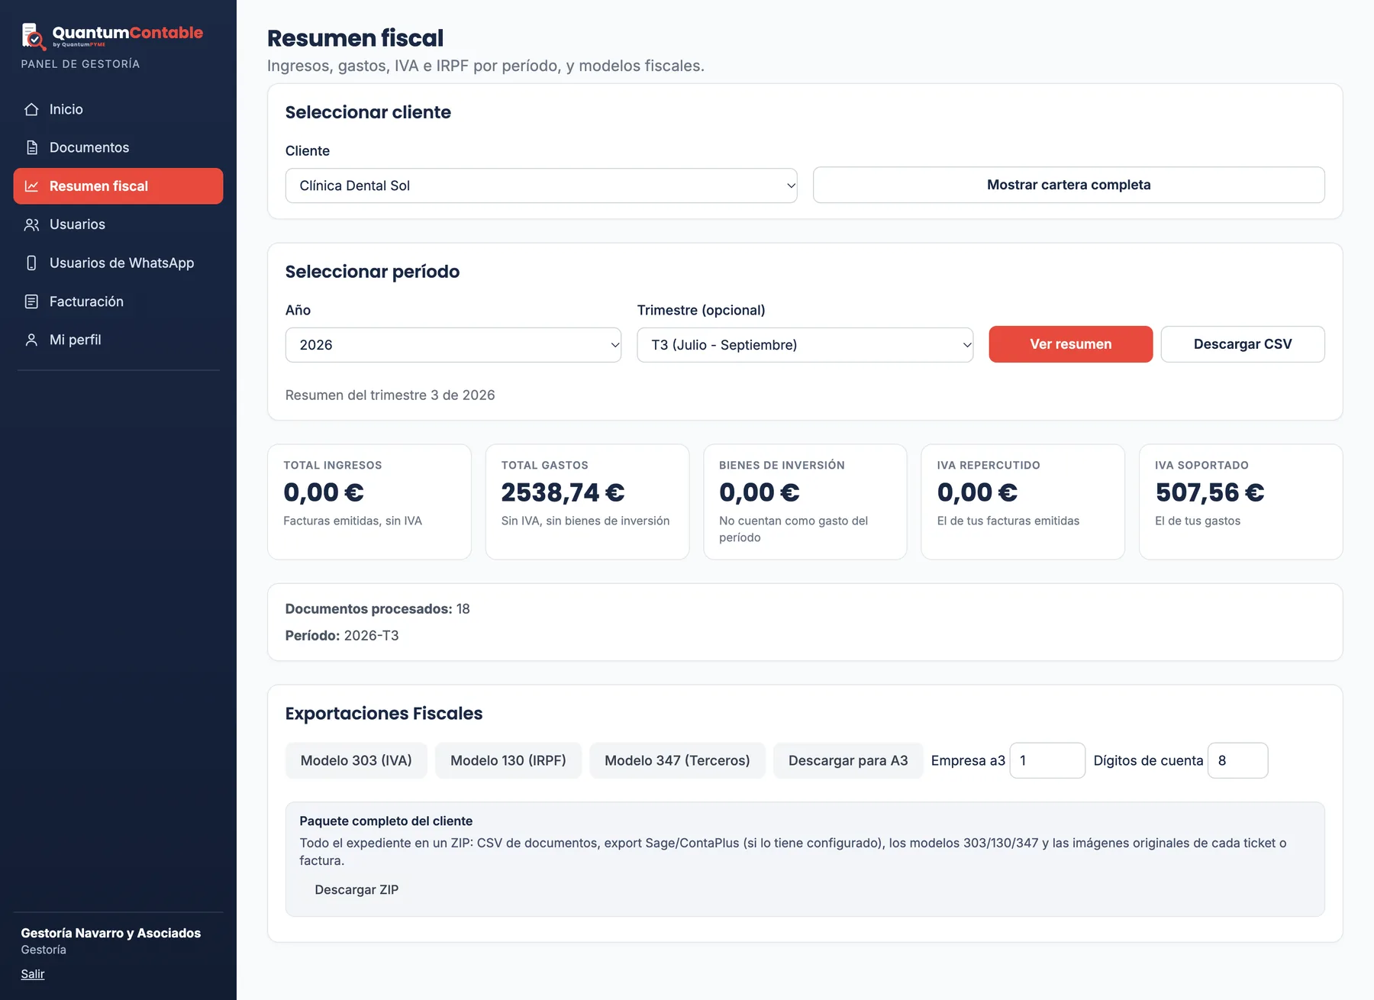Image resolution: width=1374 pixels, height=1000 pixels.
Task: Click Descargar CSV button
Action: pyautogui.click(x=1243, y=344)
